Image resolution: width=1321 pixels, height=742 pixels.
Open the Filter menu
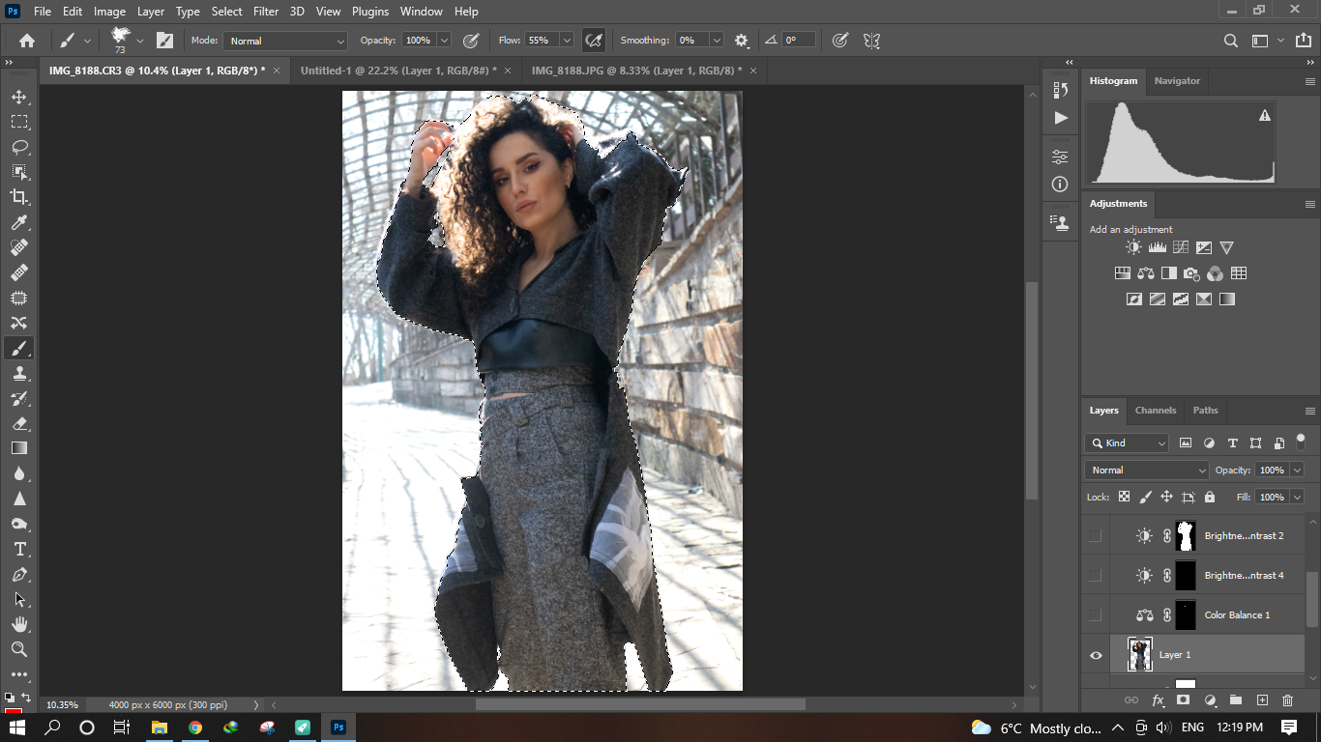click(x=266, y=12)
